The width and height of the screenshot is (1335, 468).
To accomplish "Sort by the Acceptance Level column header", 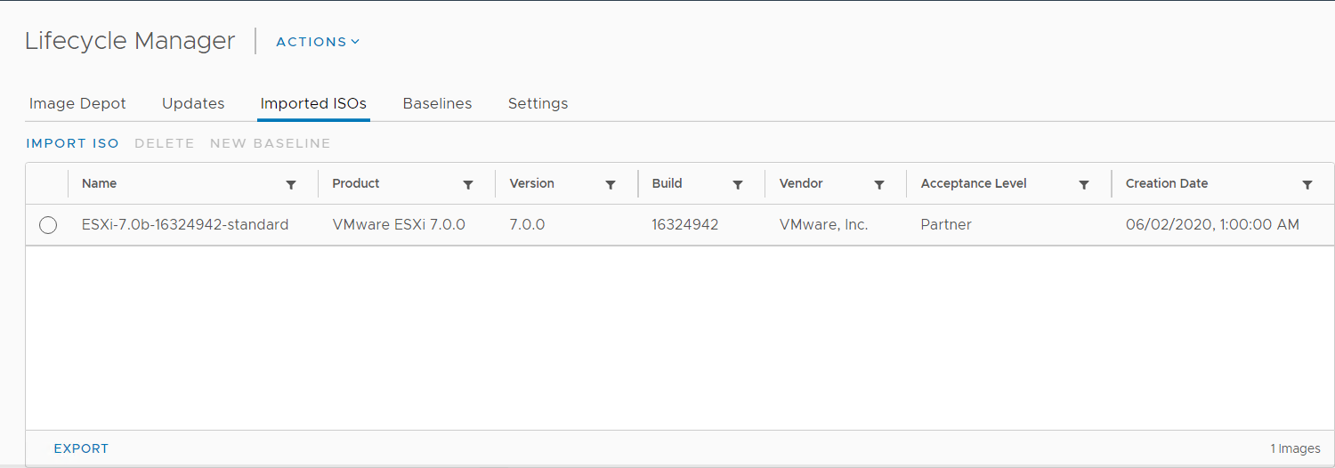I will click(x=974, y=183).
